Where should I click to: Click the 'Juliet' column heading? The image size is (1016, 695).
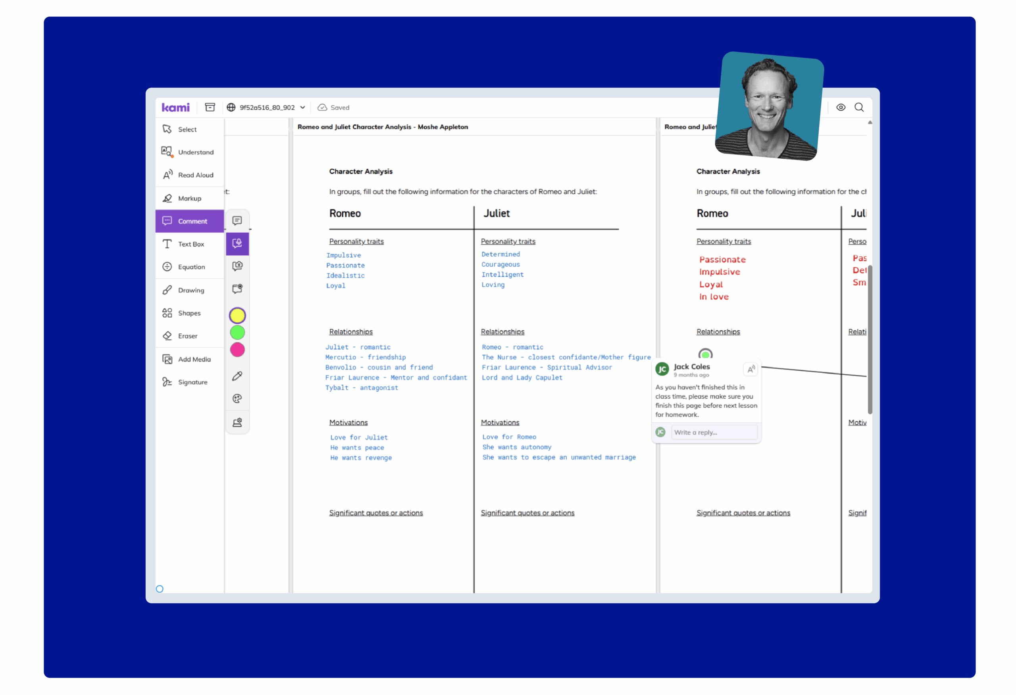point(496,213)
